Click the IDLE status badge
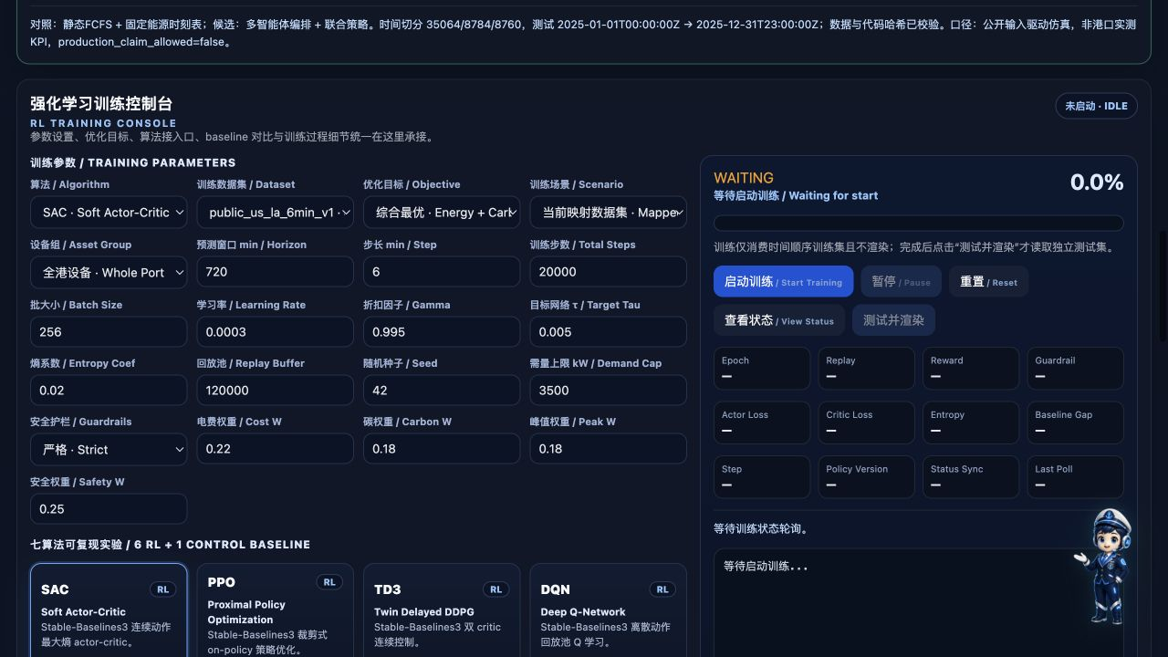The width and height of the screenshot is (1168, 657). tap(1096, 106)
